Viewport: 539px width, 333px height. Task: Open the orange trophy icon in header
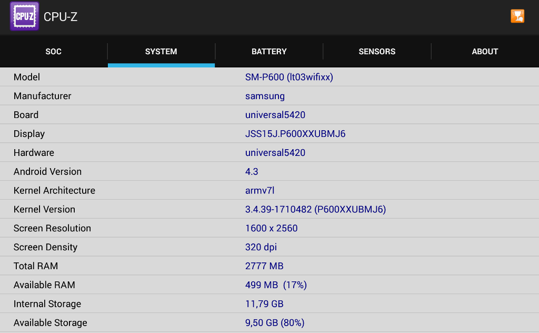pos(517,16)
